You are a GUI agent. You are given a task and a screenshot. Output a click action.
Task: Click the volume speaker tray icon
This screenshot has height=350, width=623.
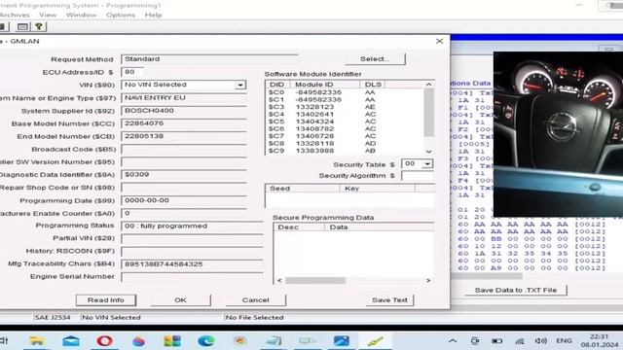click(540, 341)
